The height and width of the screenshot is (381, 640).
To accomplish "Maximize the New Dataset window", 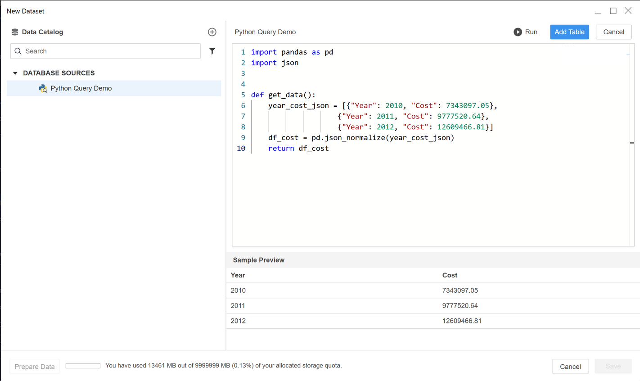I will (613, 11).
